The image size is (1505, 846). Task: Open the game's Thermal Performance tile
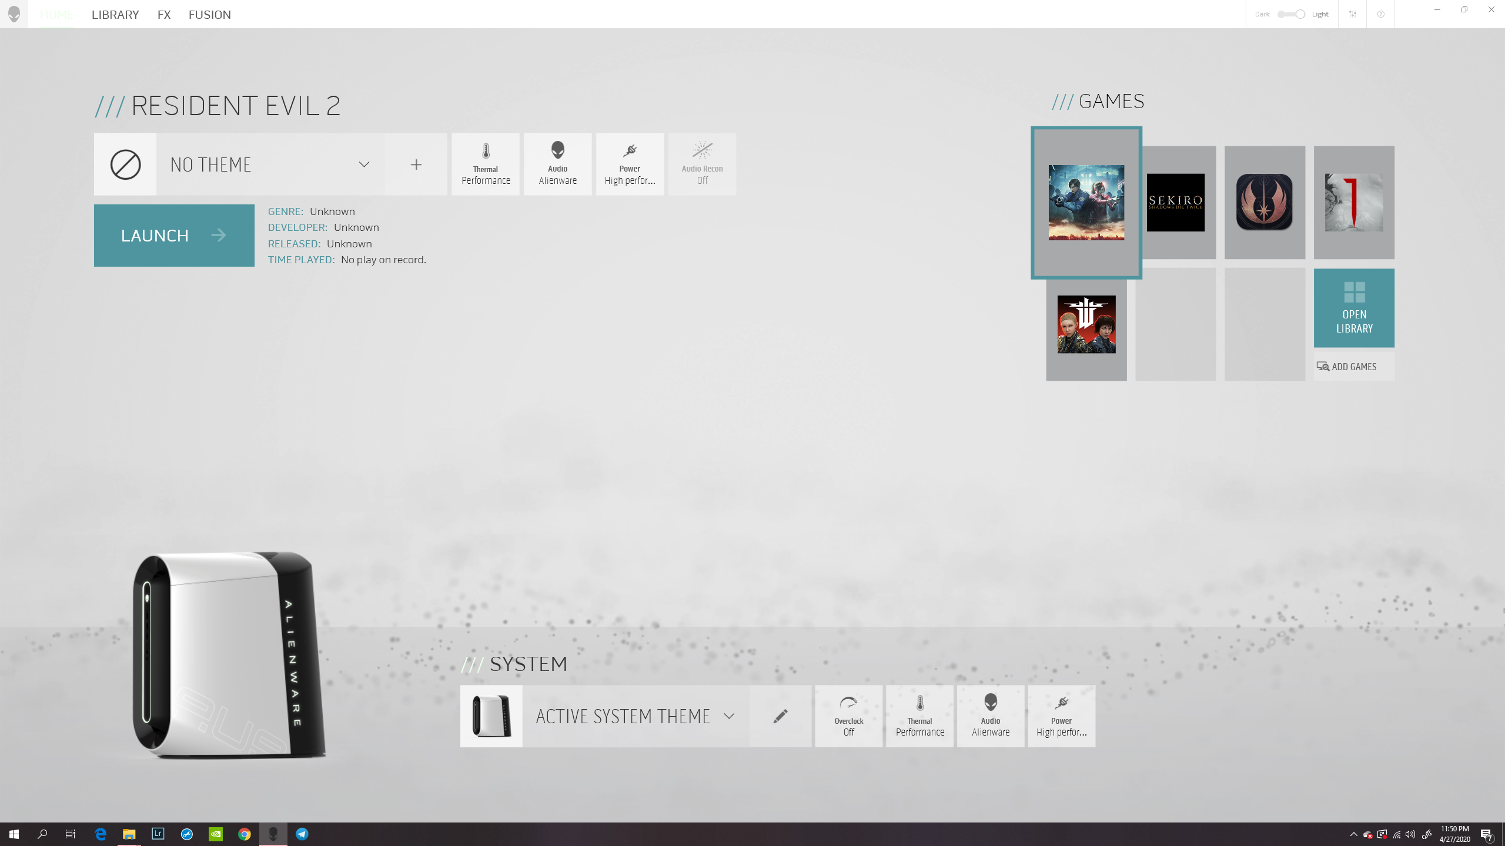[x=486, y=164]
